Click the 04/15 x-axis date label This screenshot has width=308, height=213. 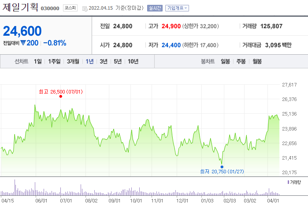7,201
